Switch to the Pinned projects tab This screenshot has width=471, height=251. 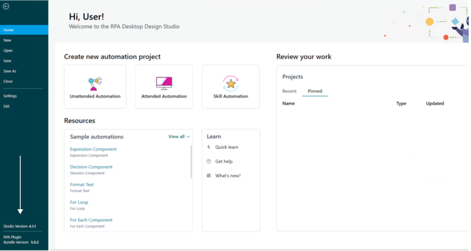315,91
